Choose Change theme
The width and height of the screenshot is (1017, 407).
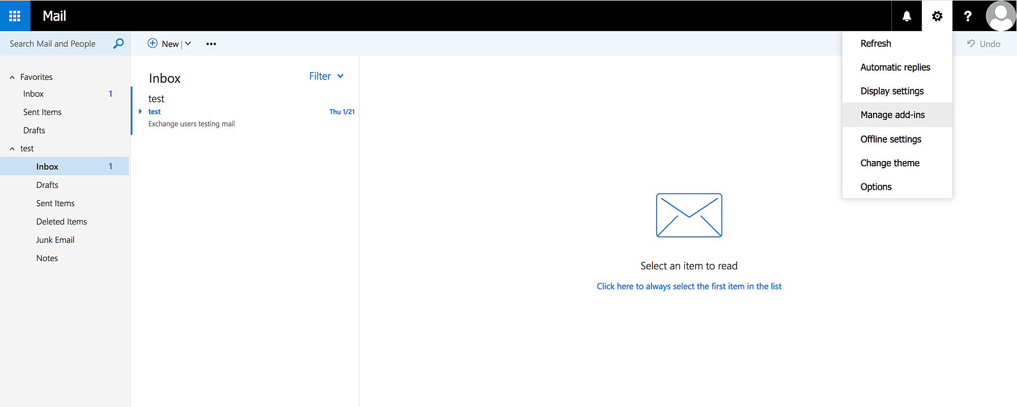tap(897, 163)
